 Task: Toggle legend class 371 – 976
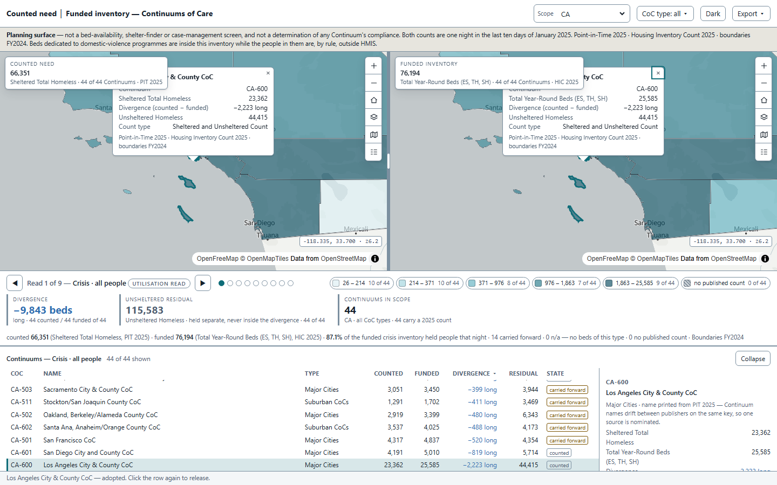[x=497, y=283]
